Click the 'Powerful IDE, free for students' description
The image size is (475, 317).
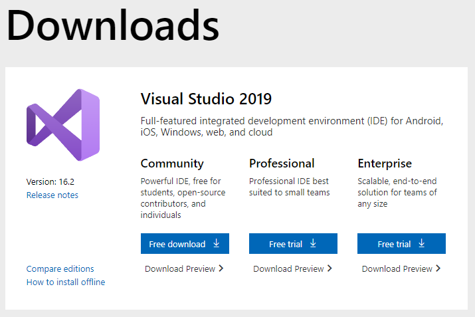tap(183, 198)
